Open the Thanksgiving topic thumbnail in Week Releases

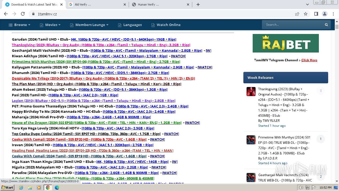(251, 92)
